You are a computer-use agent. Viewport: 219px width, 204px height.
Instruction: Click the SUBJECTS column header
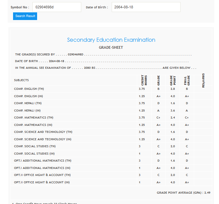pyautogui.click(x=21, y=80)
